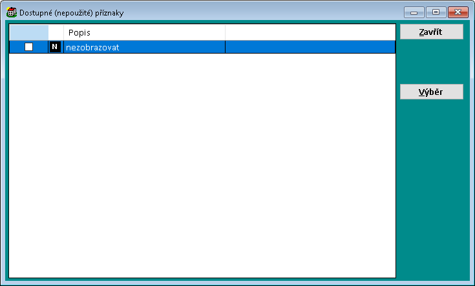Click the teal gap between Zavřít and Výběr
Image resolution: width=475 pixels, height=286 pixels.
[x=432, y=62]
